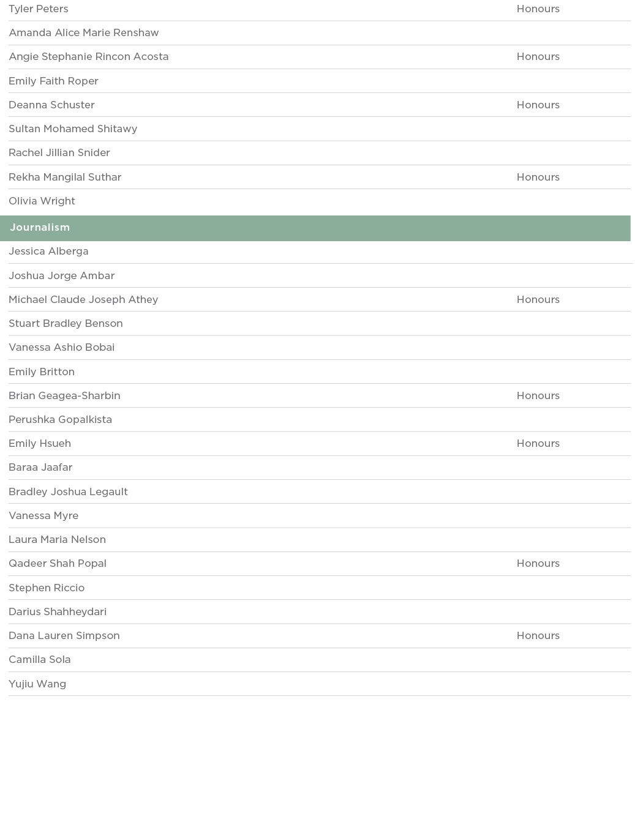Click the last name Yujiu Wang
635x819 pixels.
[37, 684]
